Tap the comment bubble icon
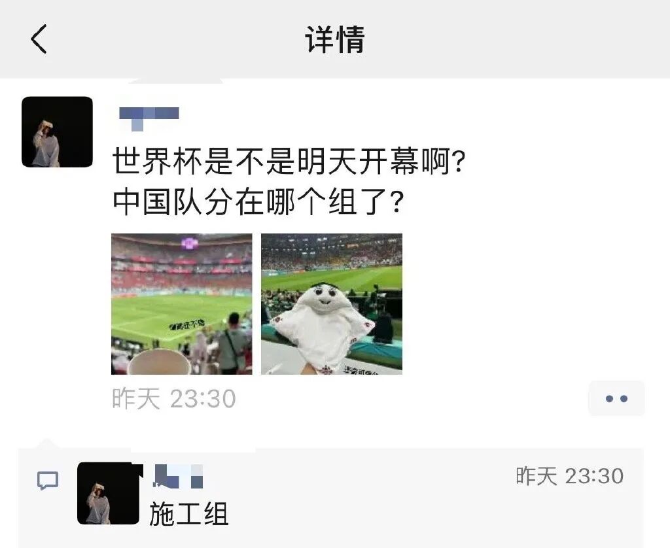The width and height of the screenshot is (670, 548). (47, 481)
